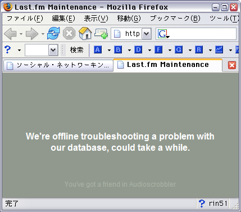This screenshot has width=241, height=212.
Task: Close the current tab with red X
Action: click(232, 65)
